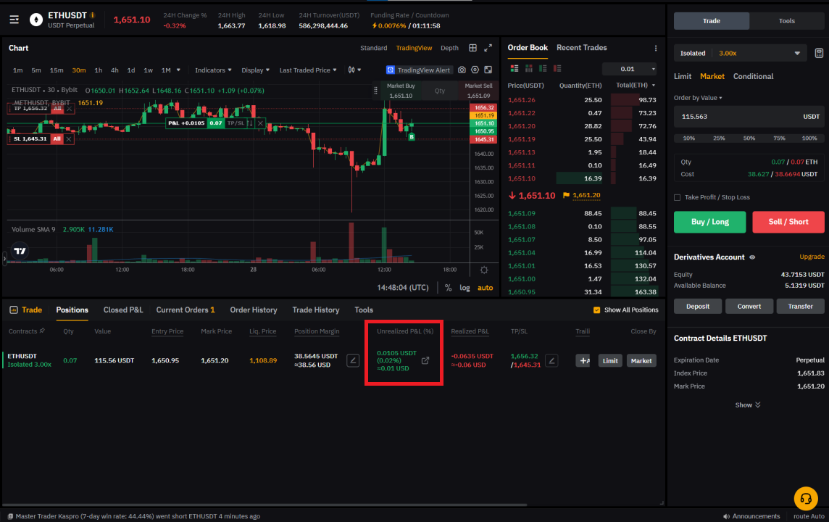Click the TradingView logo on chart
829x522 pixels.
point(20,252)
